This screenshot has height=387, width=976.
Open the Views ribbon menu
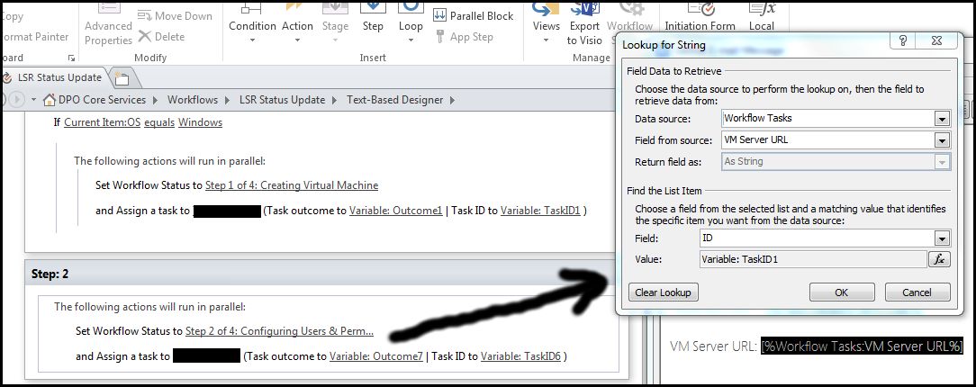point(546,25)
